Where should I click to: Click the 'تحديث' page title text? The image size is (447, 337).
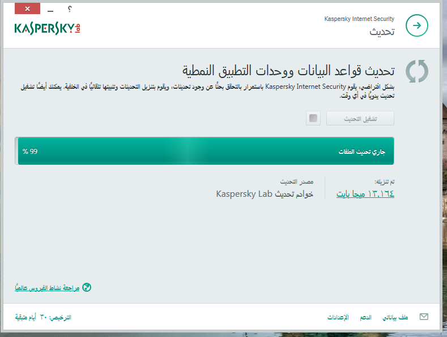point(382,31)
